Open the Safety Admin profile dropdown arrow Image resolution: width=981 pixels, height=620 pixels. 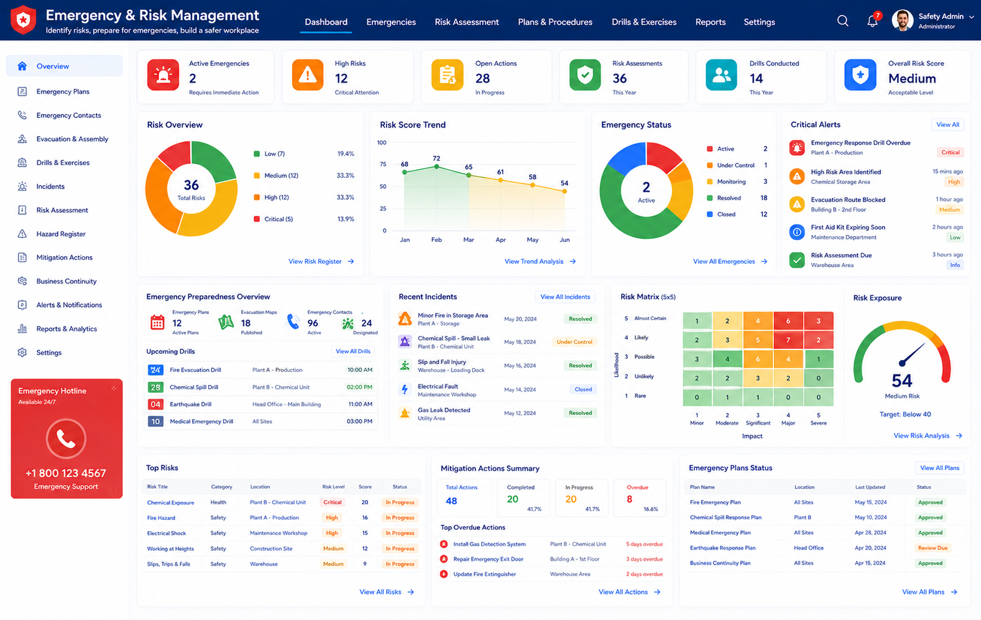click(x=971, y=17)
